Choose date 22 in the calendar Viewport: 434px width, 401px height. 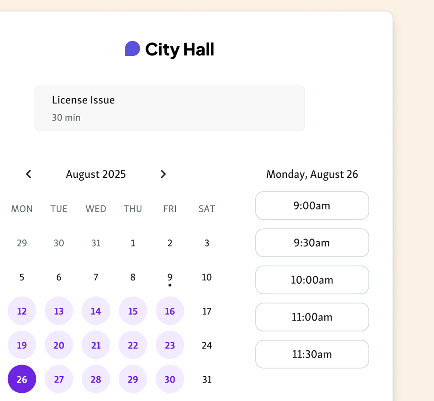133,345
